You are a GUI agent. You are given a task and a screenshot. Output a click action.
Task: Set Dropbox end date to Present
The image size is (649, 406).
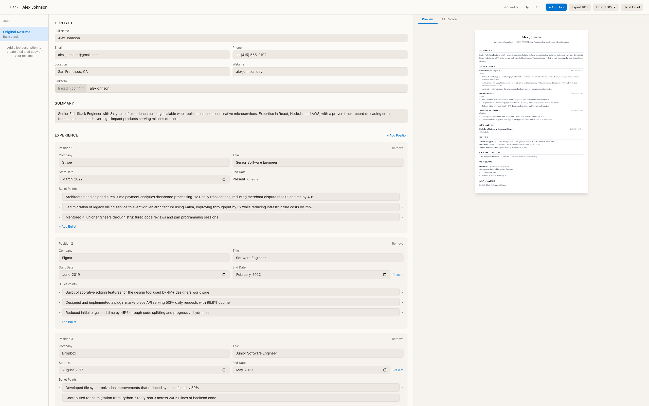[398, 370]
